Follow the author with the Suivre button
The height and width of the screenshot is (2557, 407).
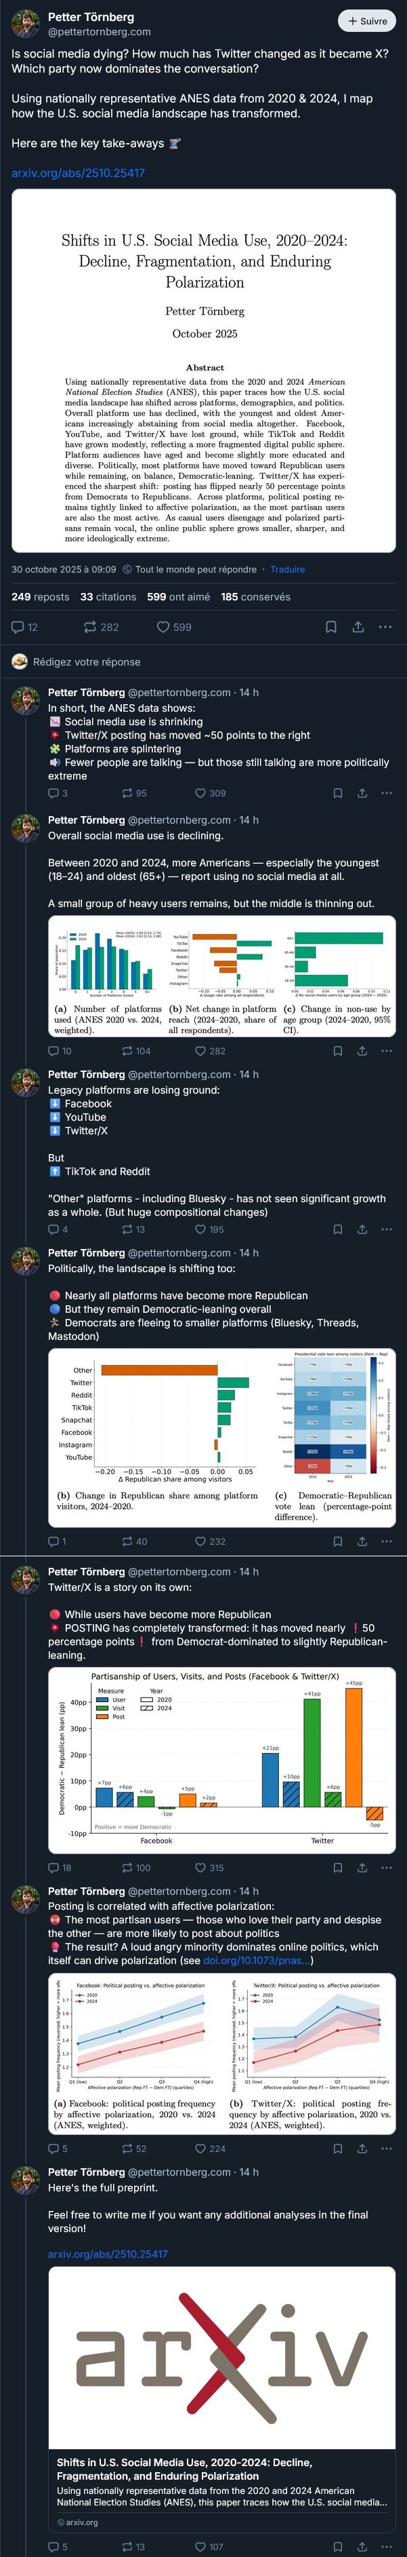click(368, 20)
